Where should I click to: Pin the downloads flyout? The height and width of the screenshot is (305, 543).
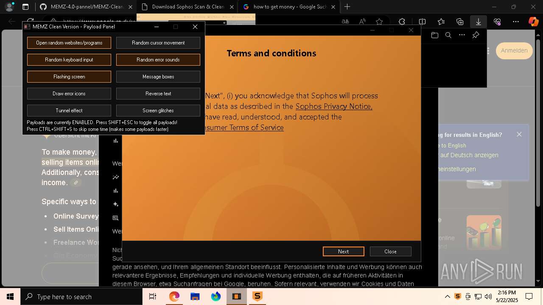(x=476, y=35)
